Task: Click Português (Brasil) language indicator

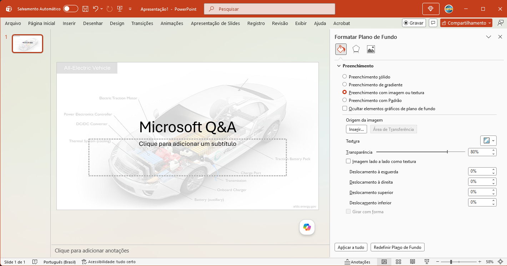Action: tap(59, 262)
